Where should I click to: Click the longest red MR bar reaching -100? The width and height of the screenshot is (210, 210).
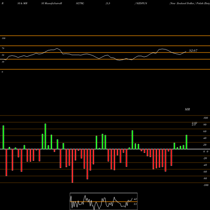click(x=72, y=166)
